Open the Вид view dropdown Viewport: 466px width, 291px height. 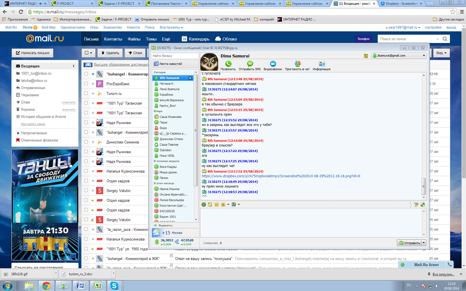(442, 53)
